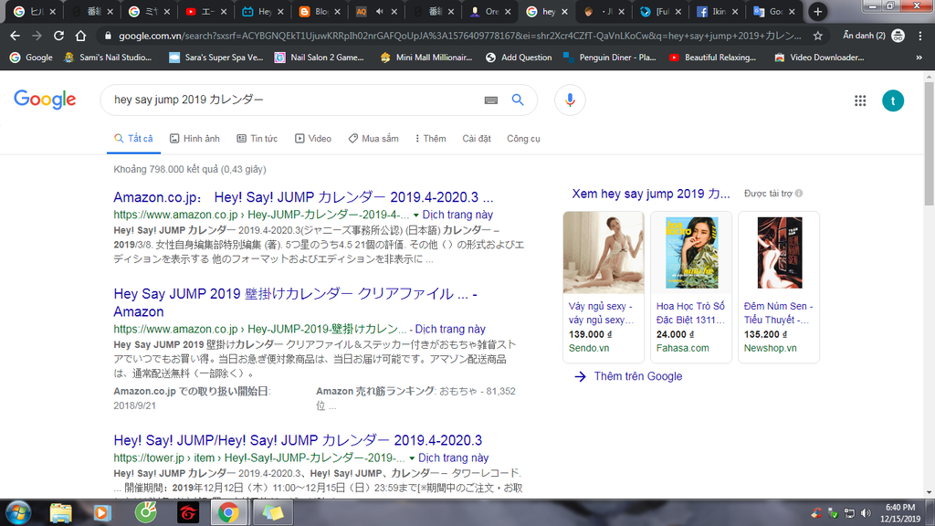The width and height of the screenshot is (935, 526).
Task: Open Sara's Super Spa bookmark
Action: coord(215,58)
